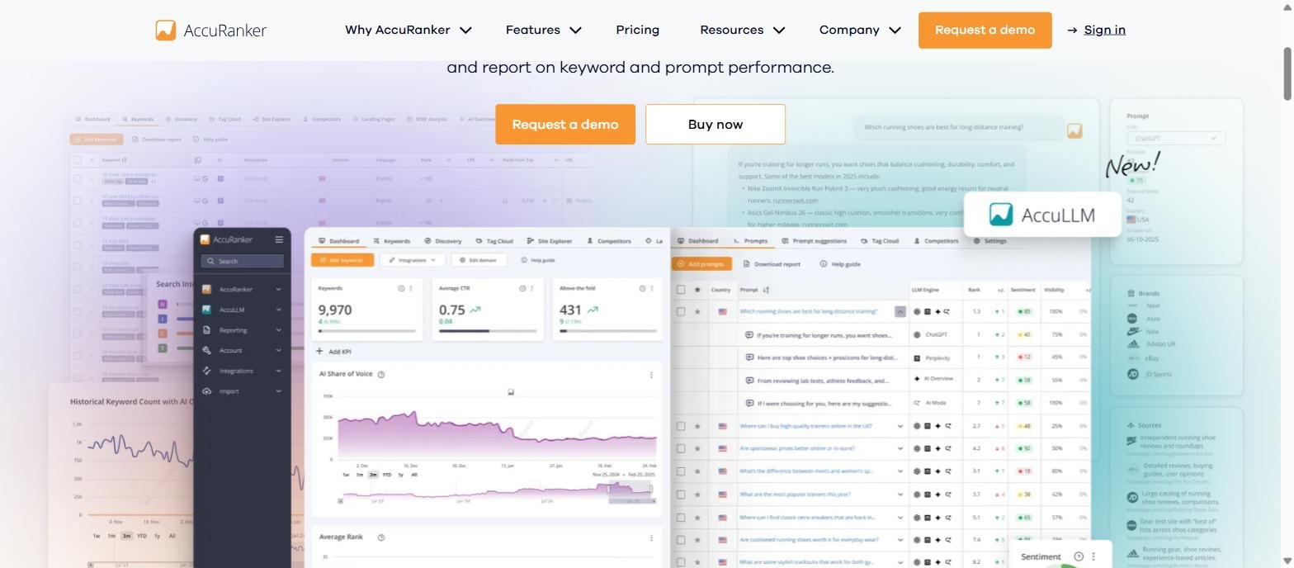Click the Search field in the dark sidebar
The width and height of the screenshot is (1294, 568).
coord(242,261)
